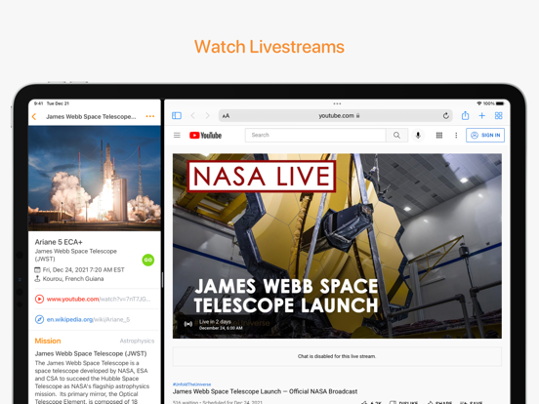Click the YouTube logo

[x=206, y=136]
